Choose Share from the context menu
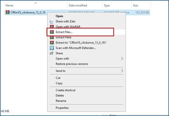This screenshot has height=116, width=169. coord(86,53)
